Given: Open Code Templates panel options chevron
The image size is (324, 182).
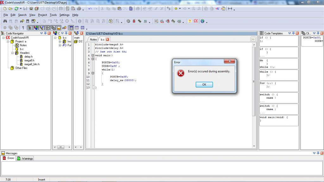Looking at the screenshot, I should [x=290, y=33].
